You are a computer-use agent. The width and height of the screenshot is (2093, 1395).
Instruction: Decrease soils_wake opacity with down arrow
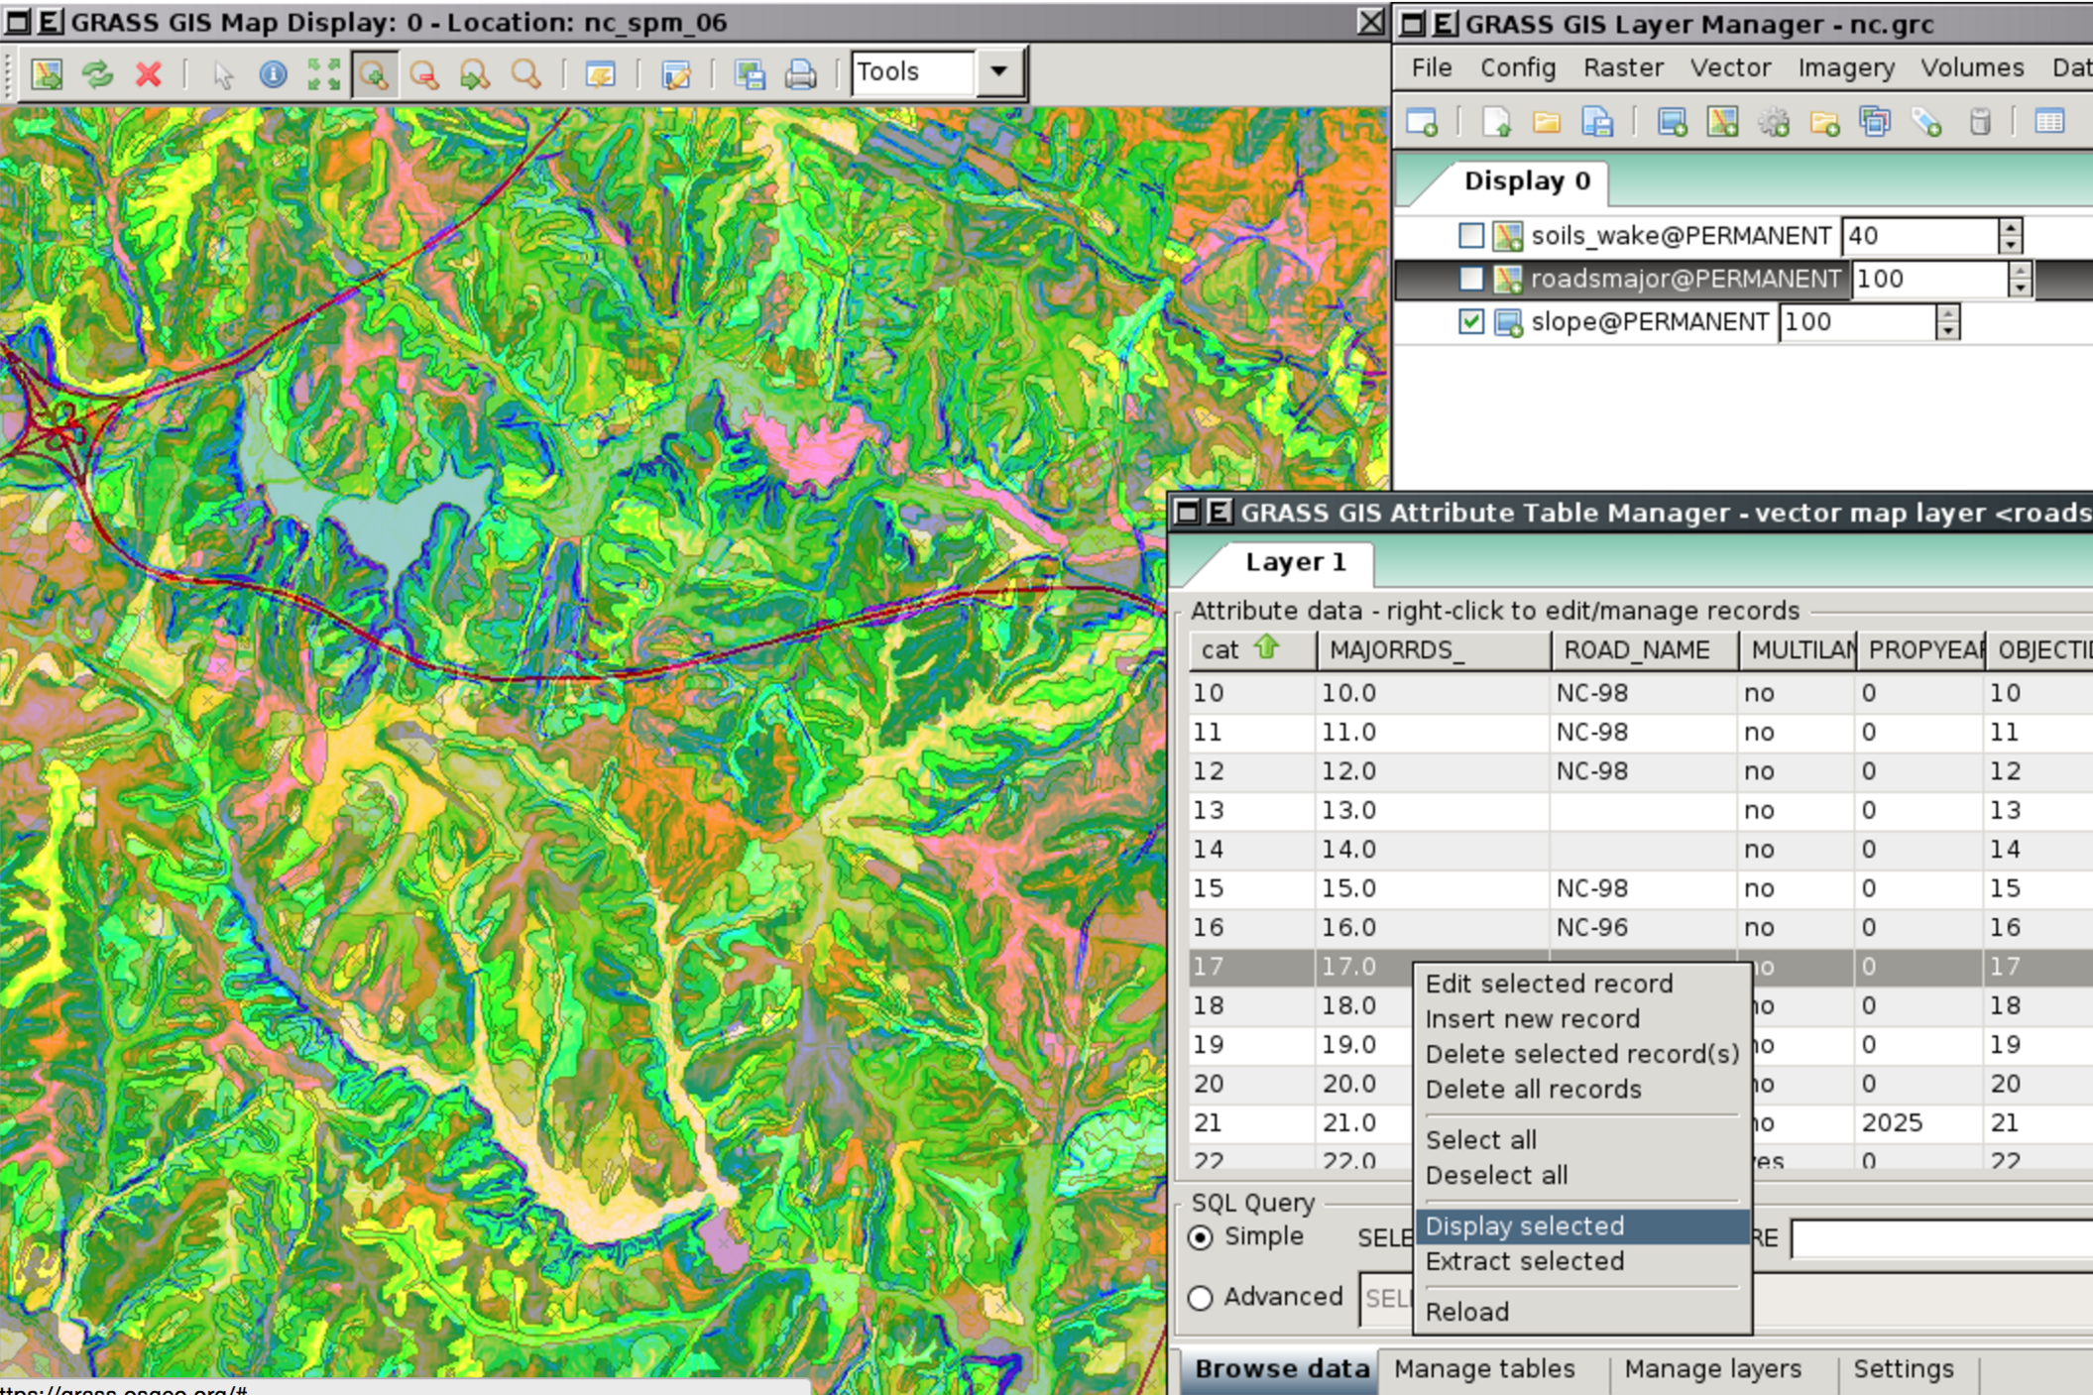point(2011,245)
